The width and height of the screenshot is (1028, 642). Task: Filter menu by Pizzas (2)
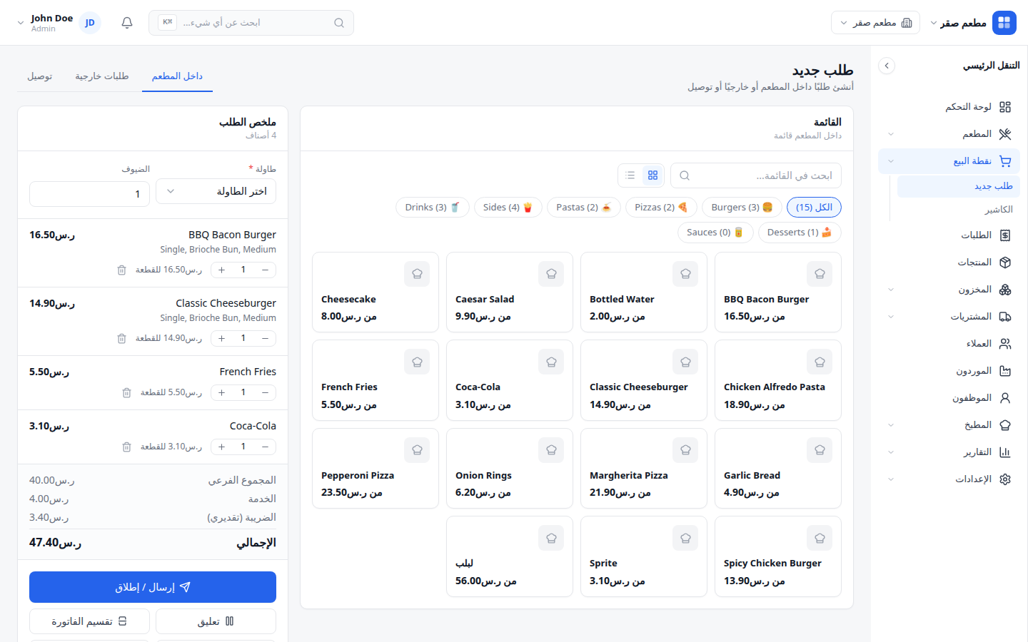pyautogui.click(x=661, y=208)
